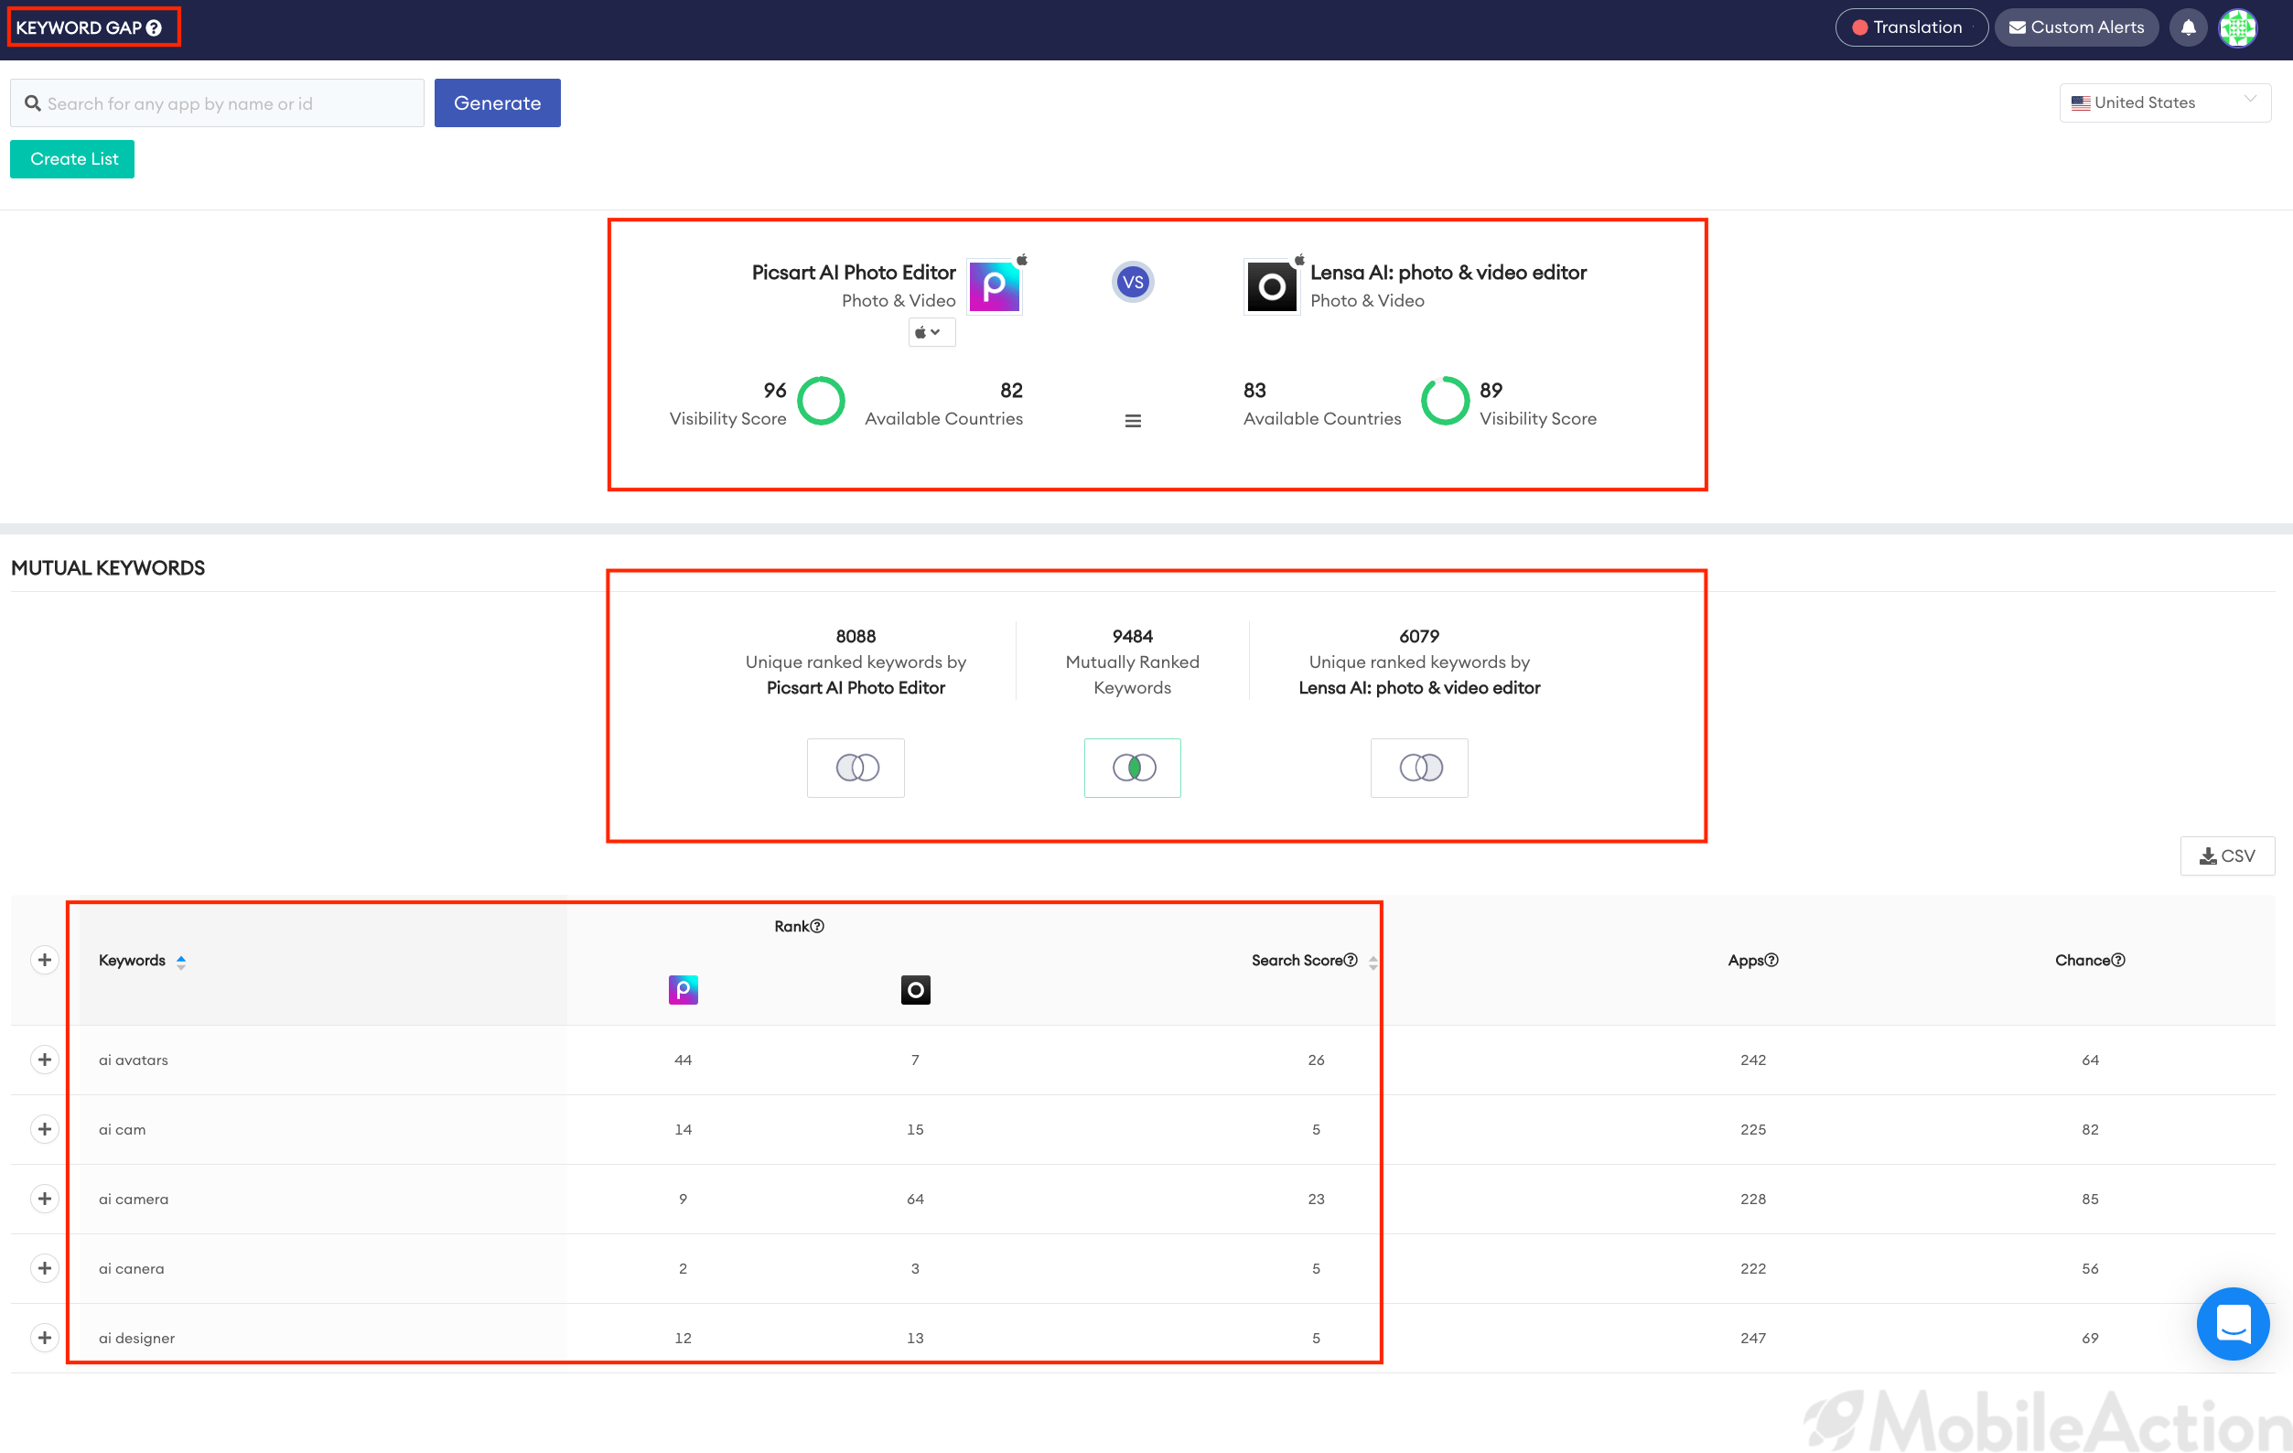Open the Translation button

coord(1911,27)
